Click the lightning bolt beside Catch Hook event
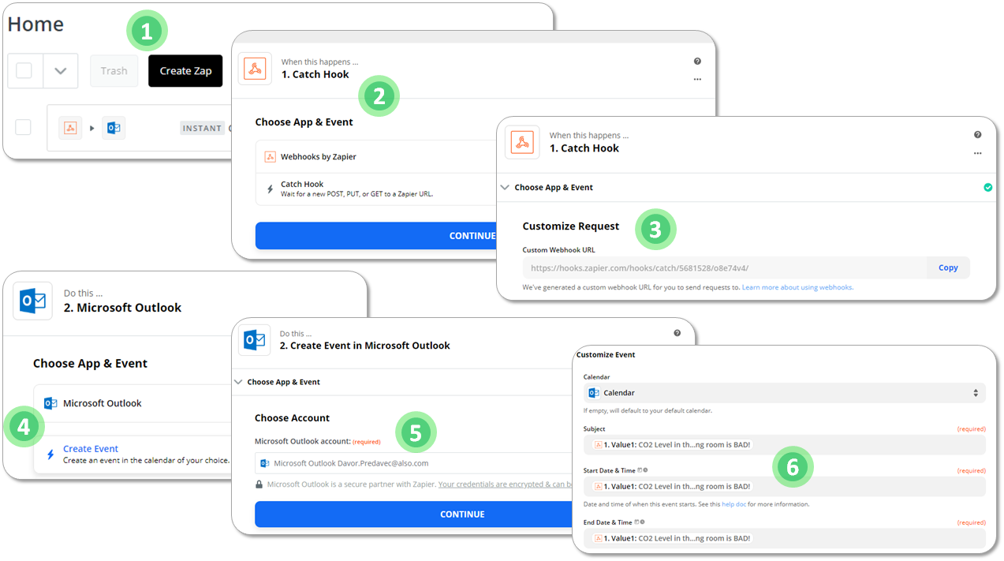The height and width of the screenshot is (561, 1004). pos(270,189)
